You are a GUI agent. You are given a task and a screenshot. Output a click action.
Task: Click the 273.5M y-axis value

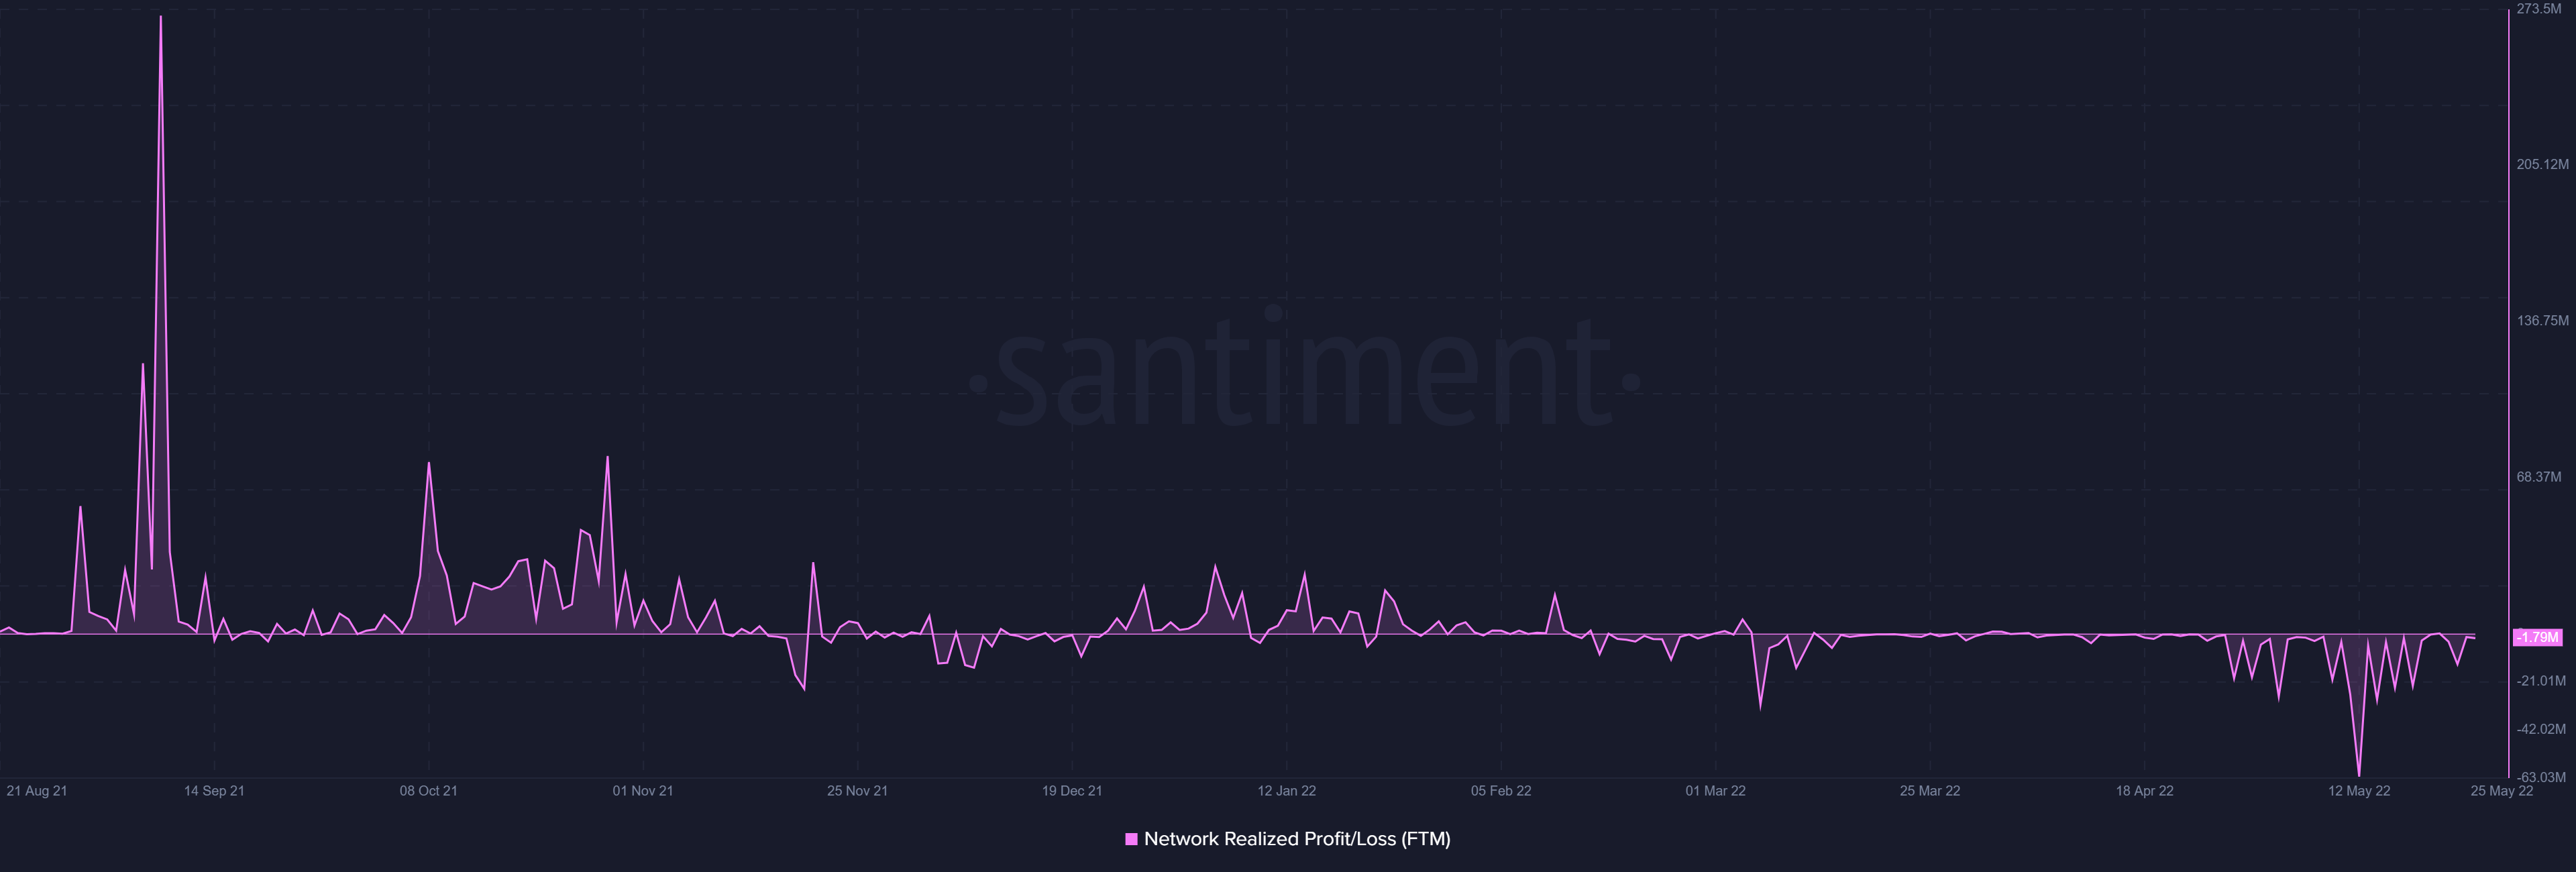2539,9
